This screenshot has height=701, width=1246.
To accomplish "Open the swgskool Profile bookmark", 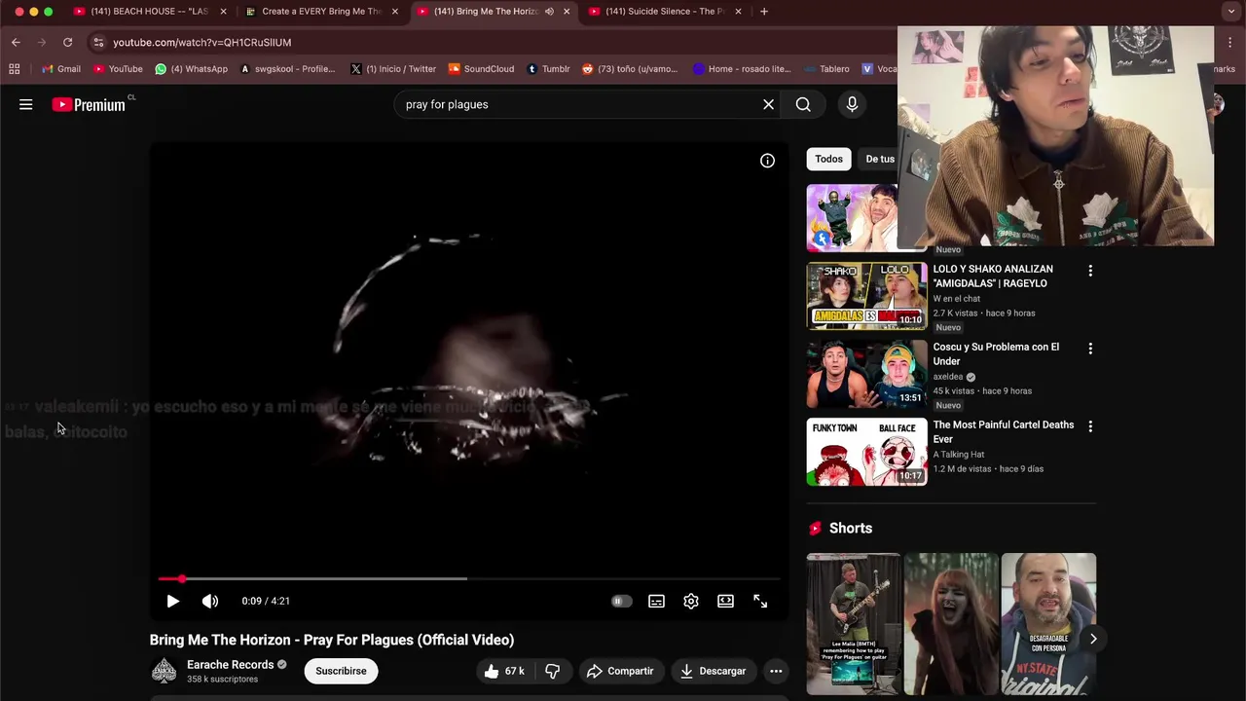I will [x=287, y=69].
